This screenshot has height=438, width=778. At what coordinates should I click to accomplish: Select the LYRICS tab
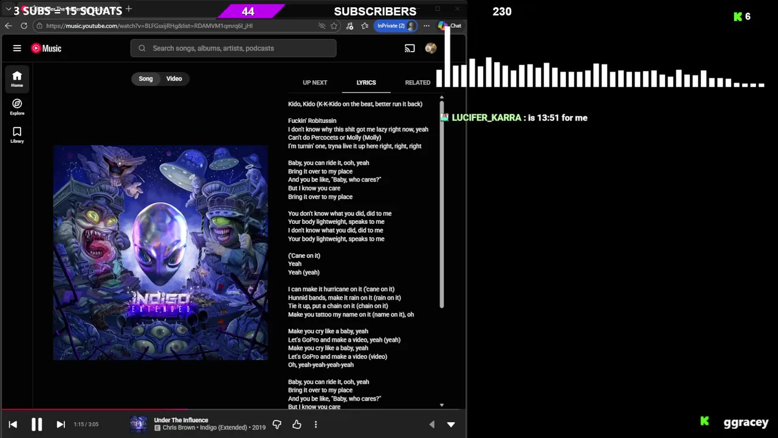366,82
